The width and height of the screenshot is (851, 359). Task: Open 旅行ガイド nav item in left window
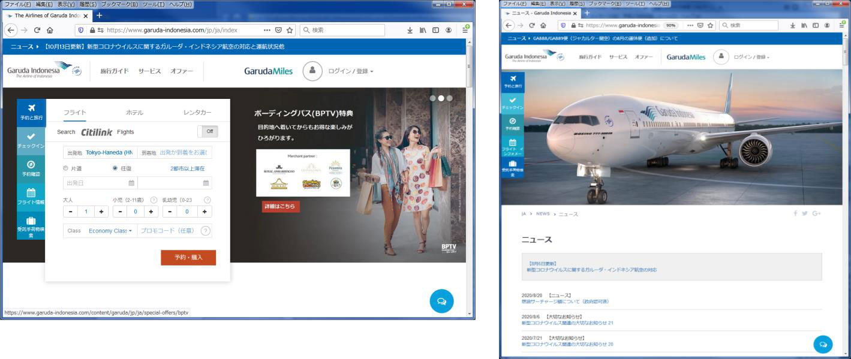[114, 71]
